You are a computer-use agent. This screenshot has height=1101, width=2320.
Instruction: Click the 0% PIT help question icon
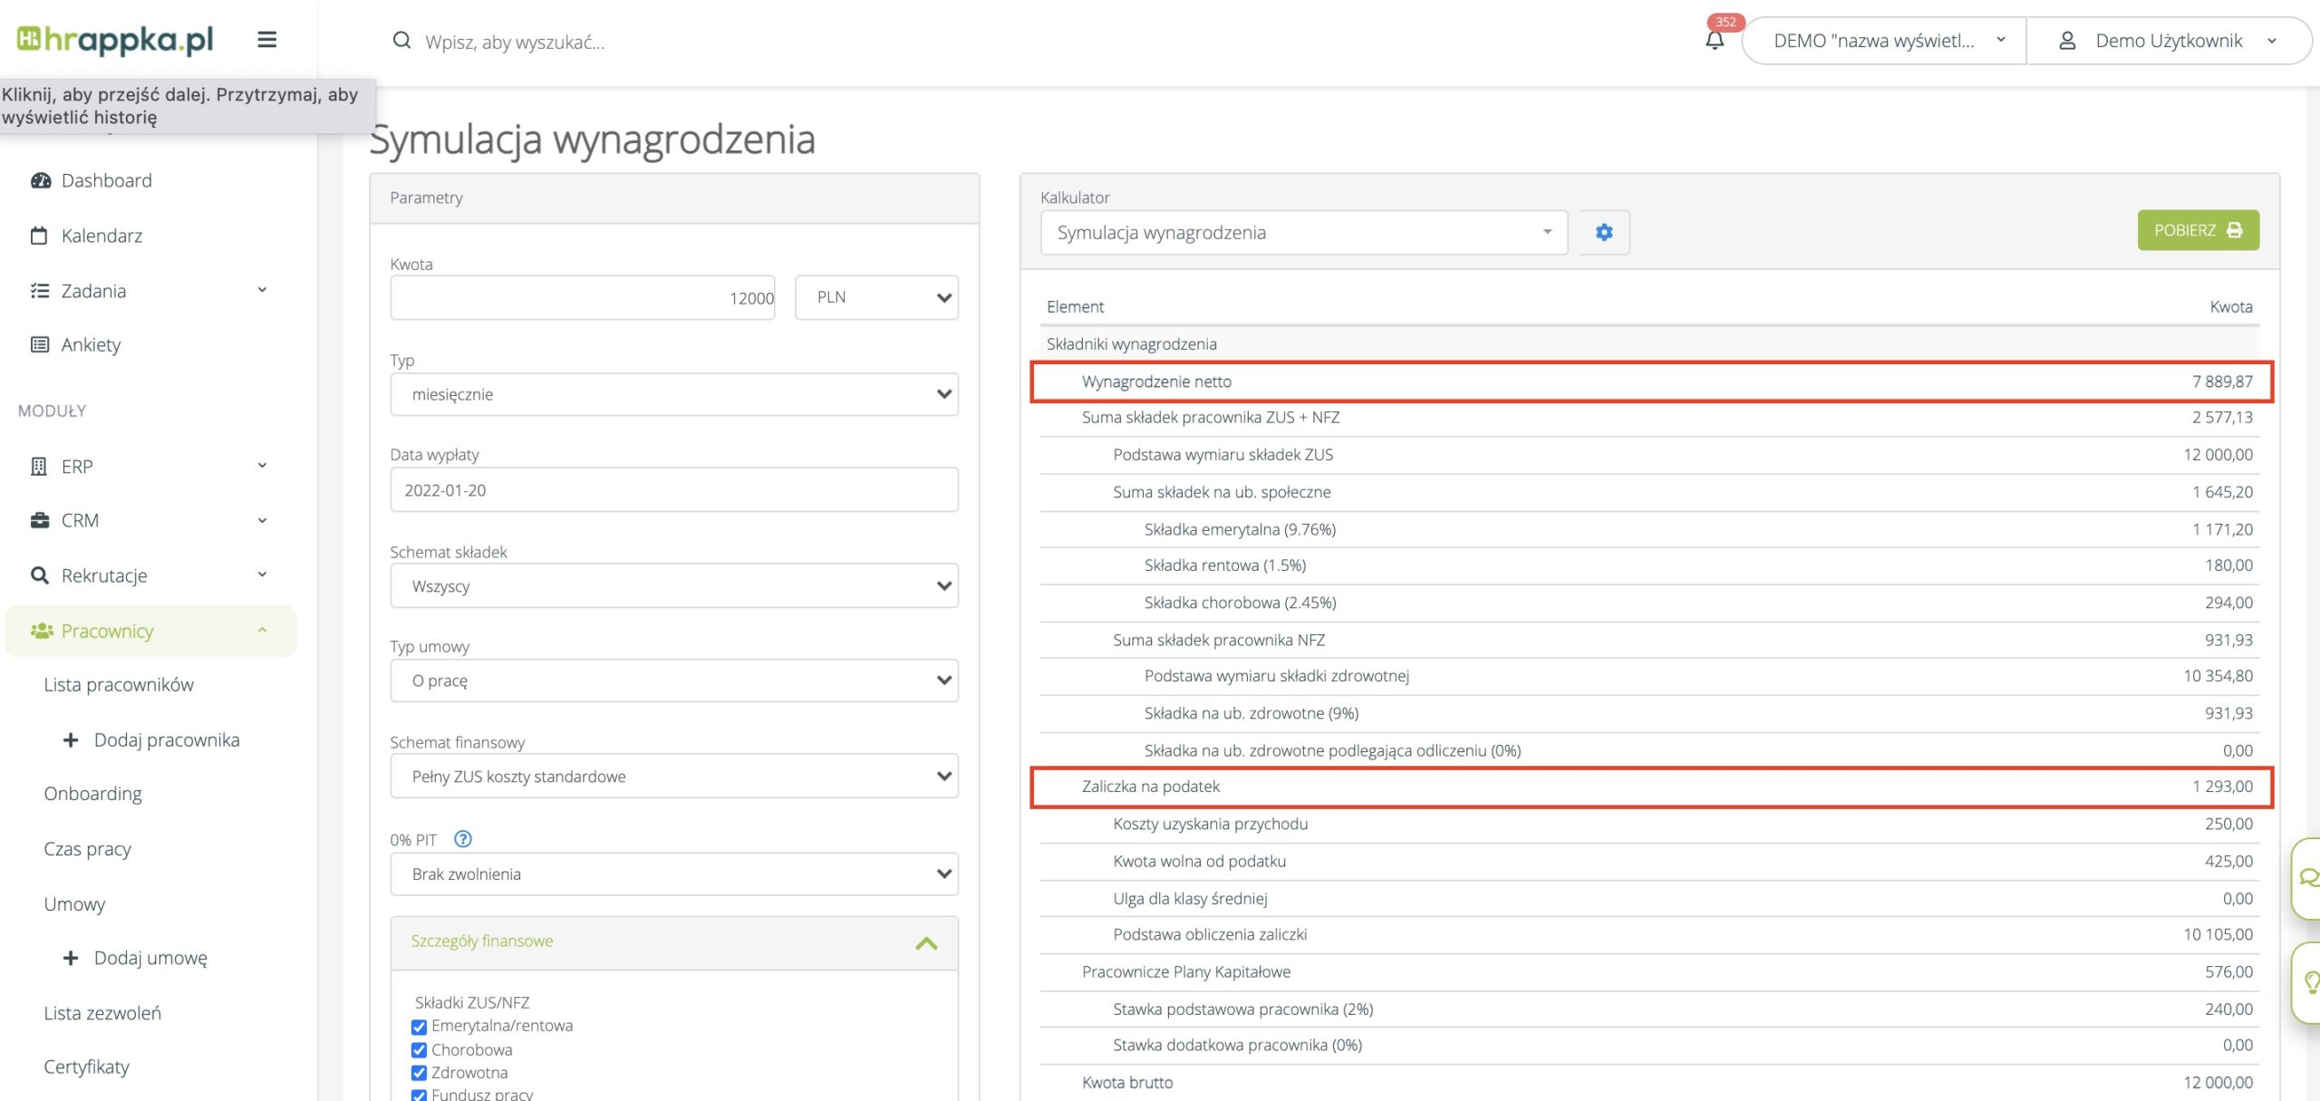point(462,839)
